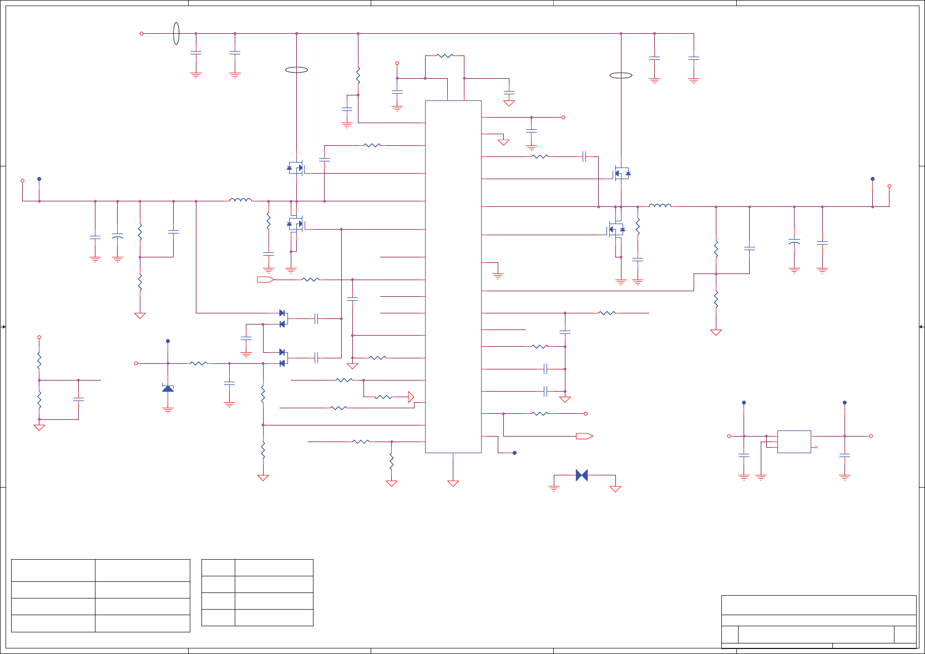Select the red triangle port symbol near IC's left edge
Screen dimensions: 925x654
pyautogui.click(x=411, y=397)
